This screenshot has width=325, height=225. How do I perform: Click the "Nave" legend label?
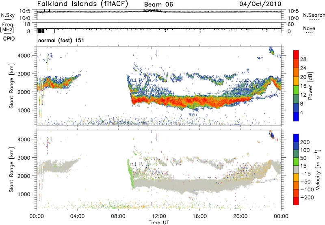(x=309, y=28)
